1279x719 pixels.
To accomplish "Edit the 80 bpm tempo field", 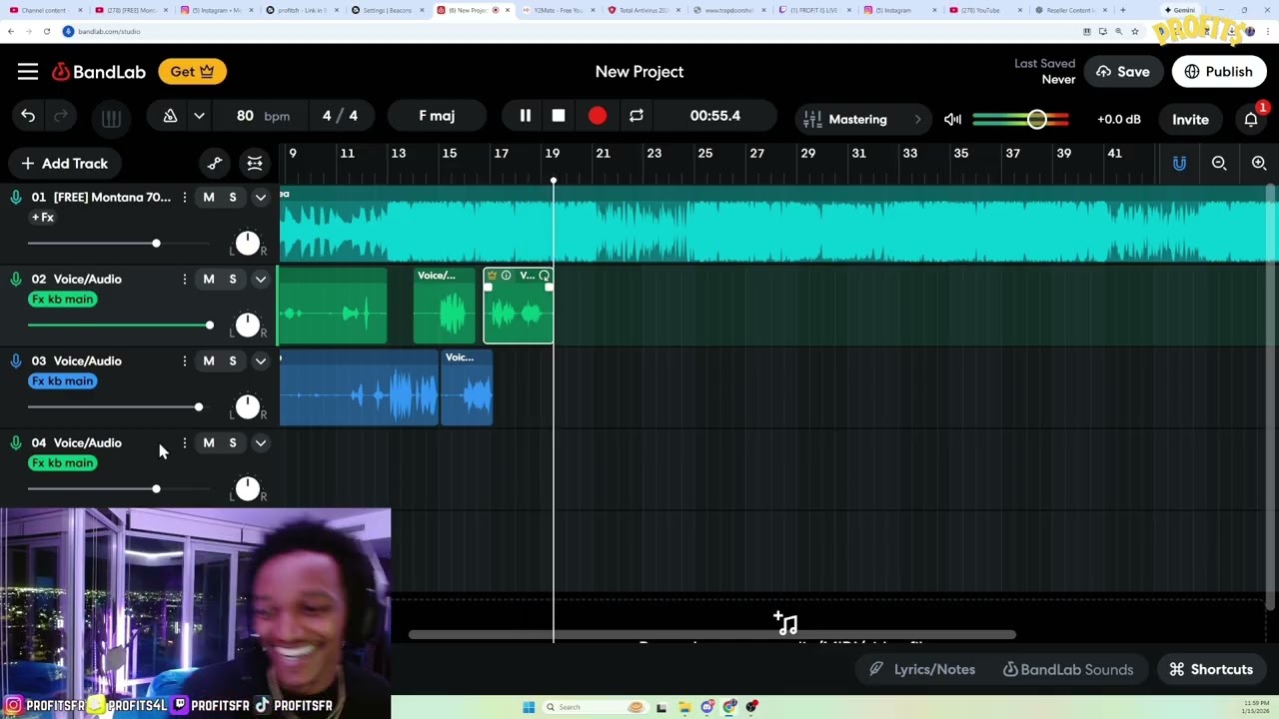I will [x=263, y=116].
